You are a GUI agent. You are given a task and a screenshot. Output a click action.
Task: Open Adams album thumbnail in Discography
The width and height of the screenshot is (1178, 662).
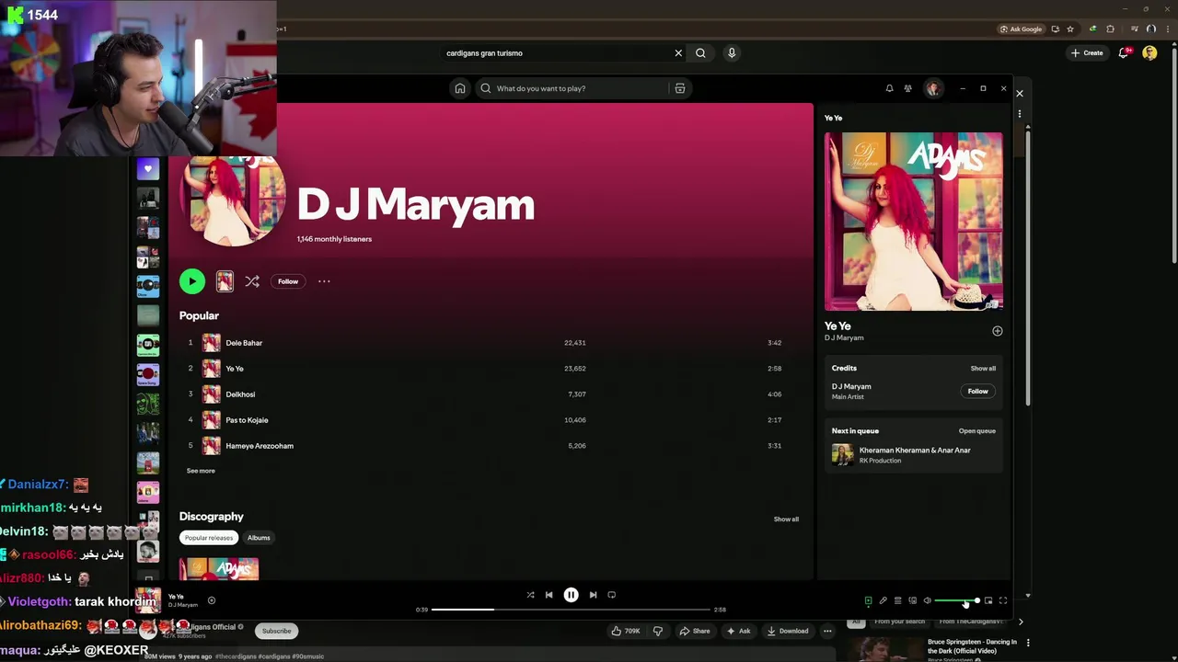click(x=219, y=569)
